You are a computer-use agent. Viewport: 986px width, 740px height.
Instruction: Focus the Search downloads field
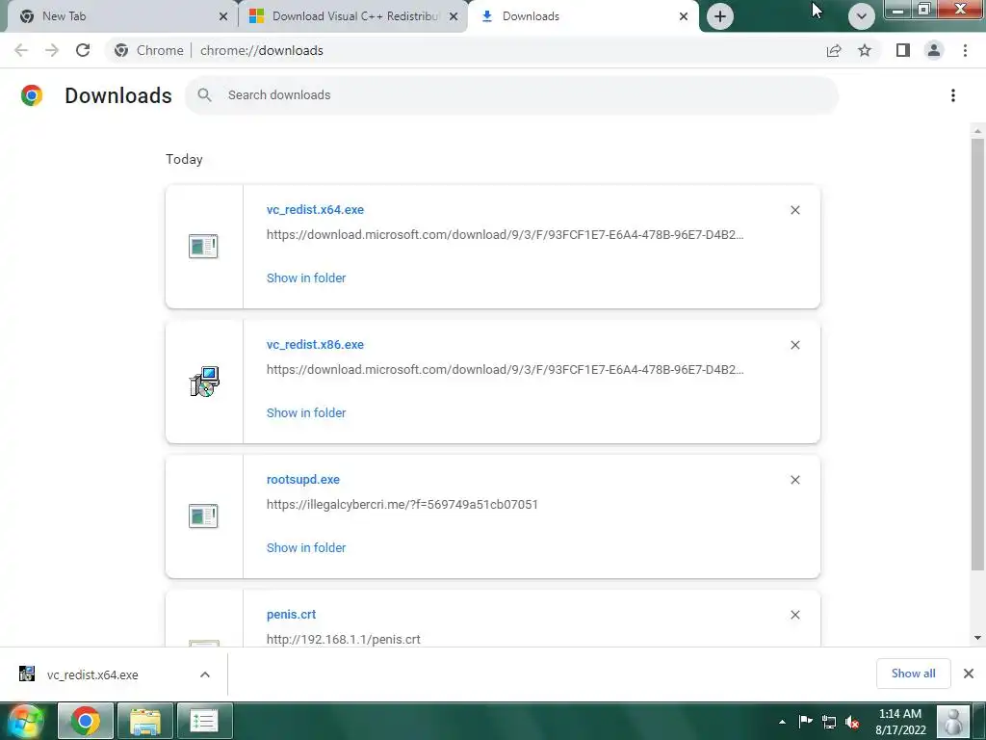pyautogui.click(x=512, y=95)
